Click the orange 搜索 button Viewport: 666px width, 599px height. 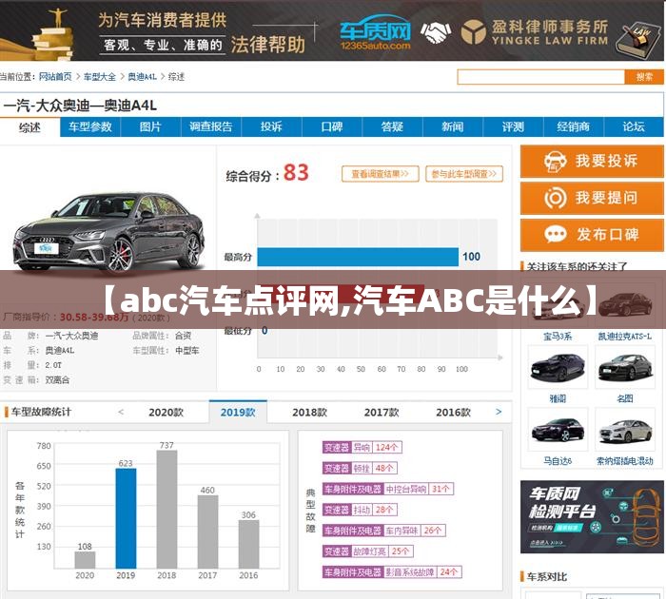644,77
